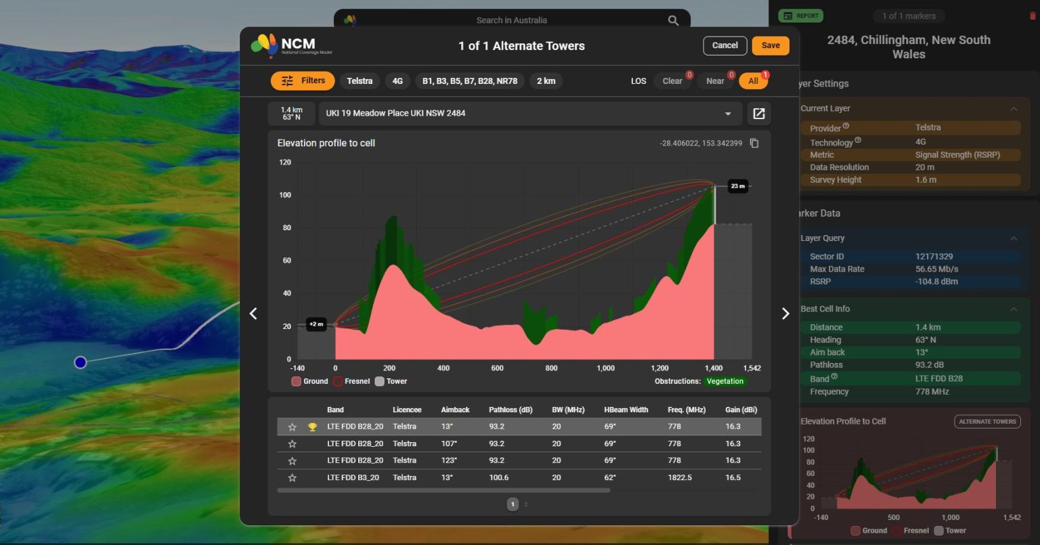This screenshot has height=545, width=1040.
Task: Click the trophy icon on the best cell row
Action: tap(311, 426)
